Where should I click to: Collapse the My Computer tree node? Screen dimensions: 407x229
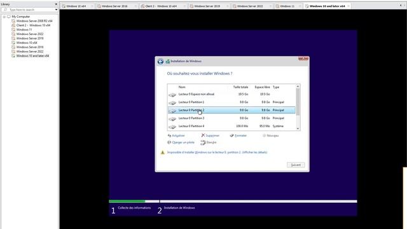click(x=4, y=17)
